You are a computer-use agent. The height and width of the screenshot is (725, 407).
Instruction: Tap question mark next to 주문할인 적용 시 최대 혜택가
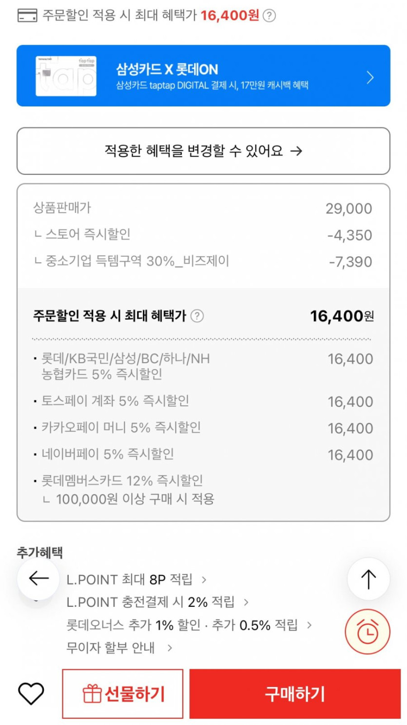197,316
